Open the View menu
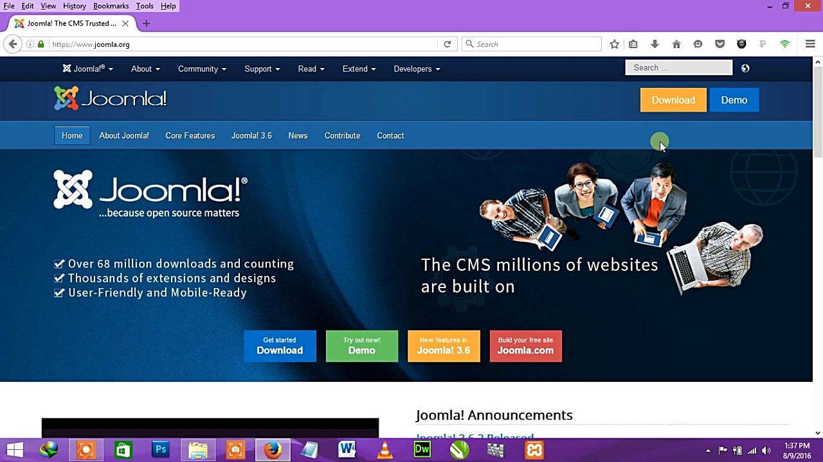The height and width of the screenshot is (462, 823). 48,6
